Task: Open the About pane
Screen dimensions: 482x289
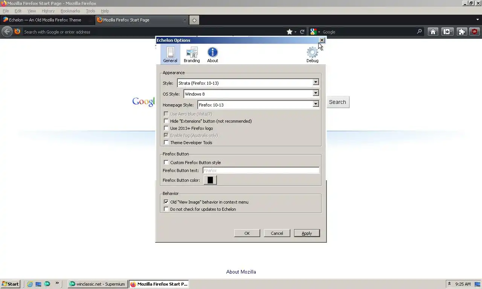Action: [x=213, y=54]
